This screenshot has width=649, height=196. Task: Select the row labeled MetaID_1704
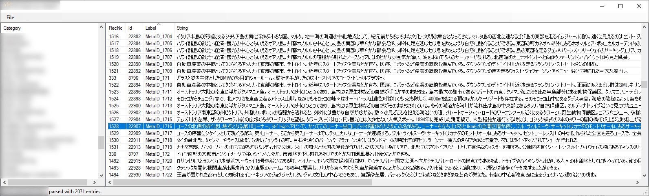(x=374, y=36)
